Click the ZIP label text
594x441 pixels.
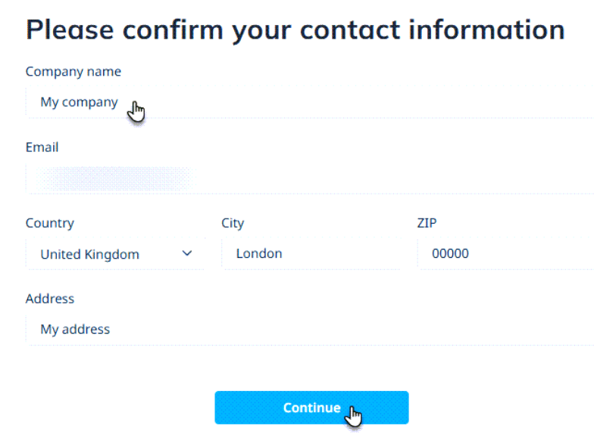tap(427, 222)
